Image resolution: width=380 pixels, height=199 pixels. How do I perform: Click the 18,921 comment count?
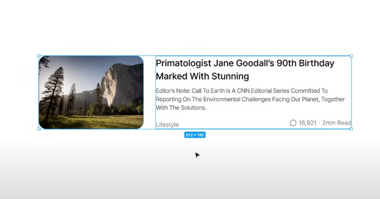(x=308, y=123)
